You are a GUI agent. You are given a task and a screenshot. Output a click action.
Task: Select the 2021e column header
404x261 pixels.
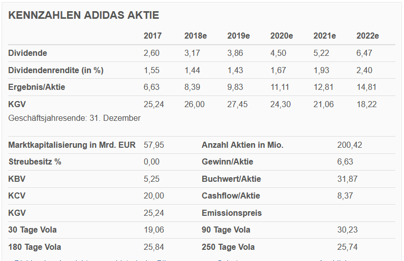click(325, 36)
